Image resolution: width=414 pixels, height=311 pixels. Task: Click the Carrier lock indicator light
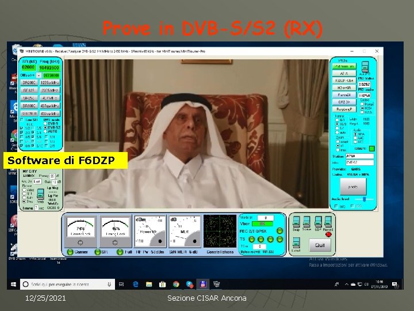(70, 252)
